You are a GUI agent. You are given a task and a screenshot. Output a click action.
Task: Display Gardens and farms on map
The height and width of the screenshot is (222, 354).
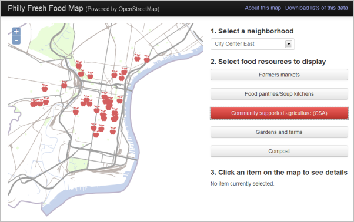(279, 132)
